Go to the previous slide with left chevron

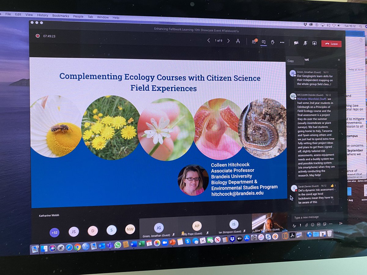click(x=209, y=40)
